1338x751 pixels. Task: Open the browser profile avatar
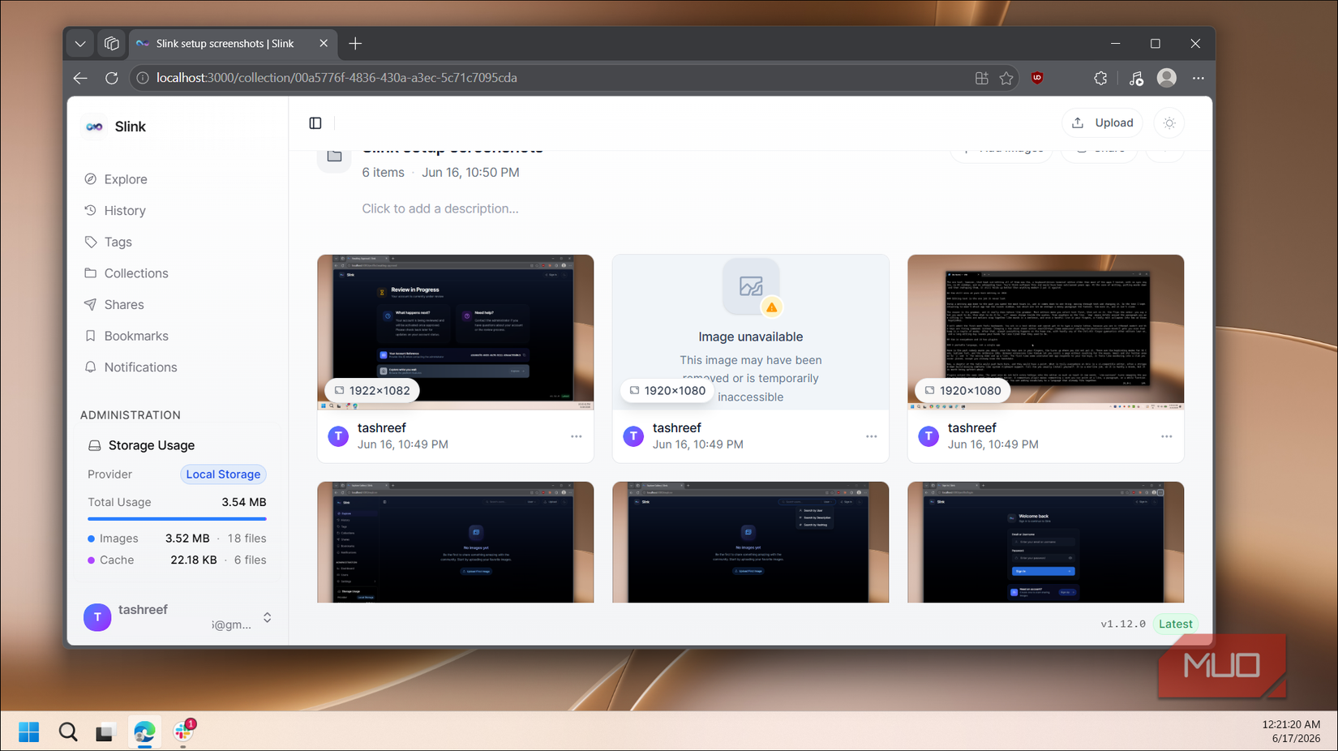[x=1166, y=78]
